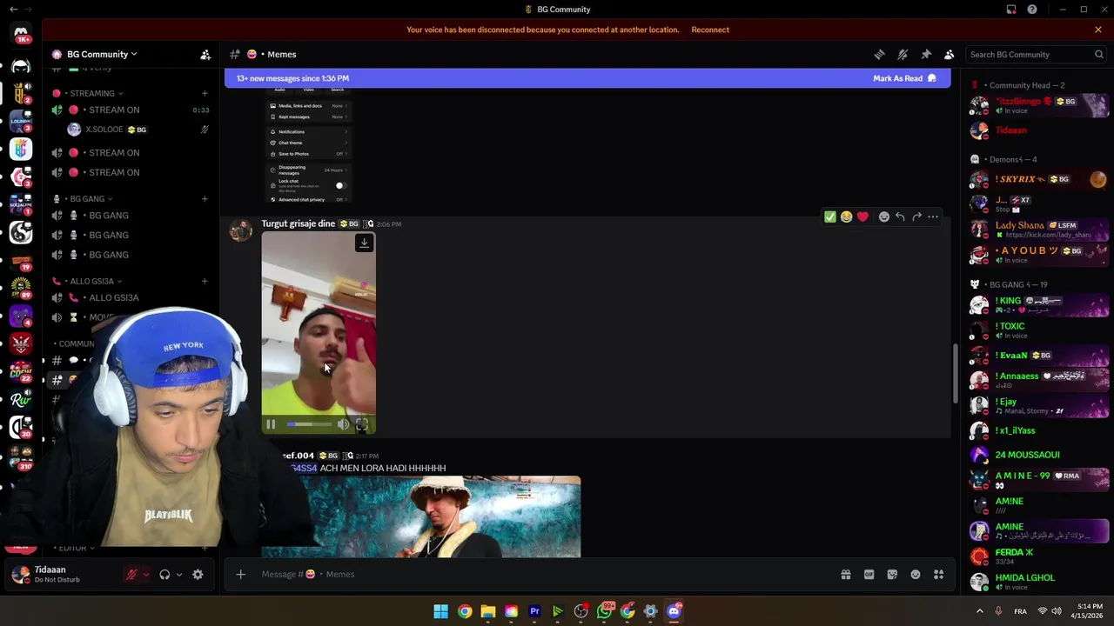Screen dimensions: 1114x626
Task: Open Discord direct messages home button
Action: 21,33
